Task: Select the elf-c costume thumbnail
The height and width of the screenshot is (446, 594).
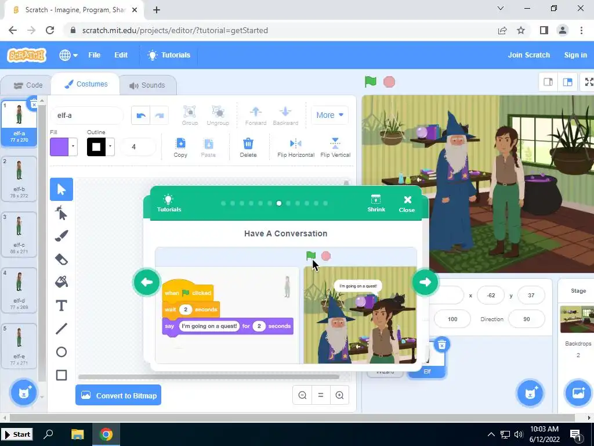Action: 19,235
